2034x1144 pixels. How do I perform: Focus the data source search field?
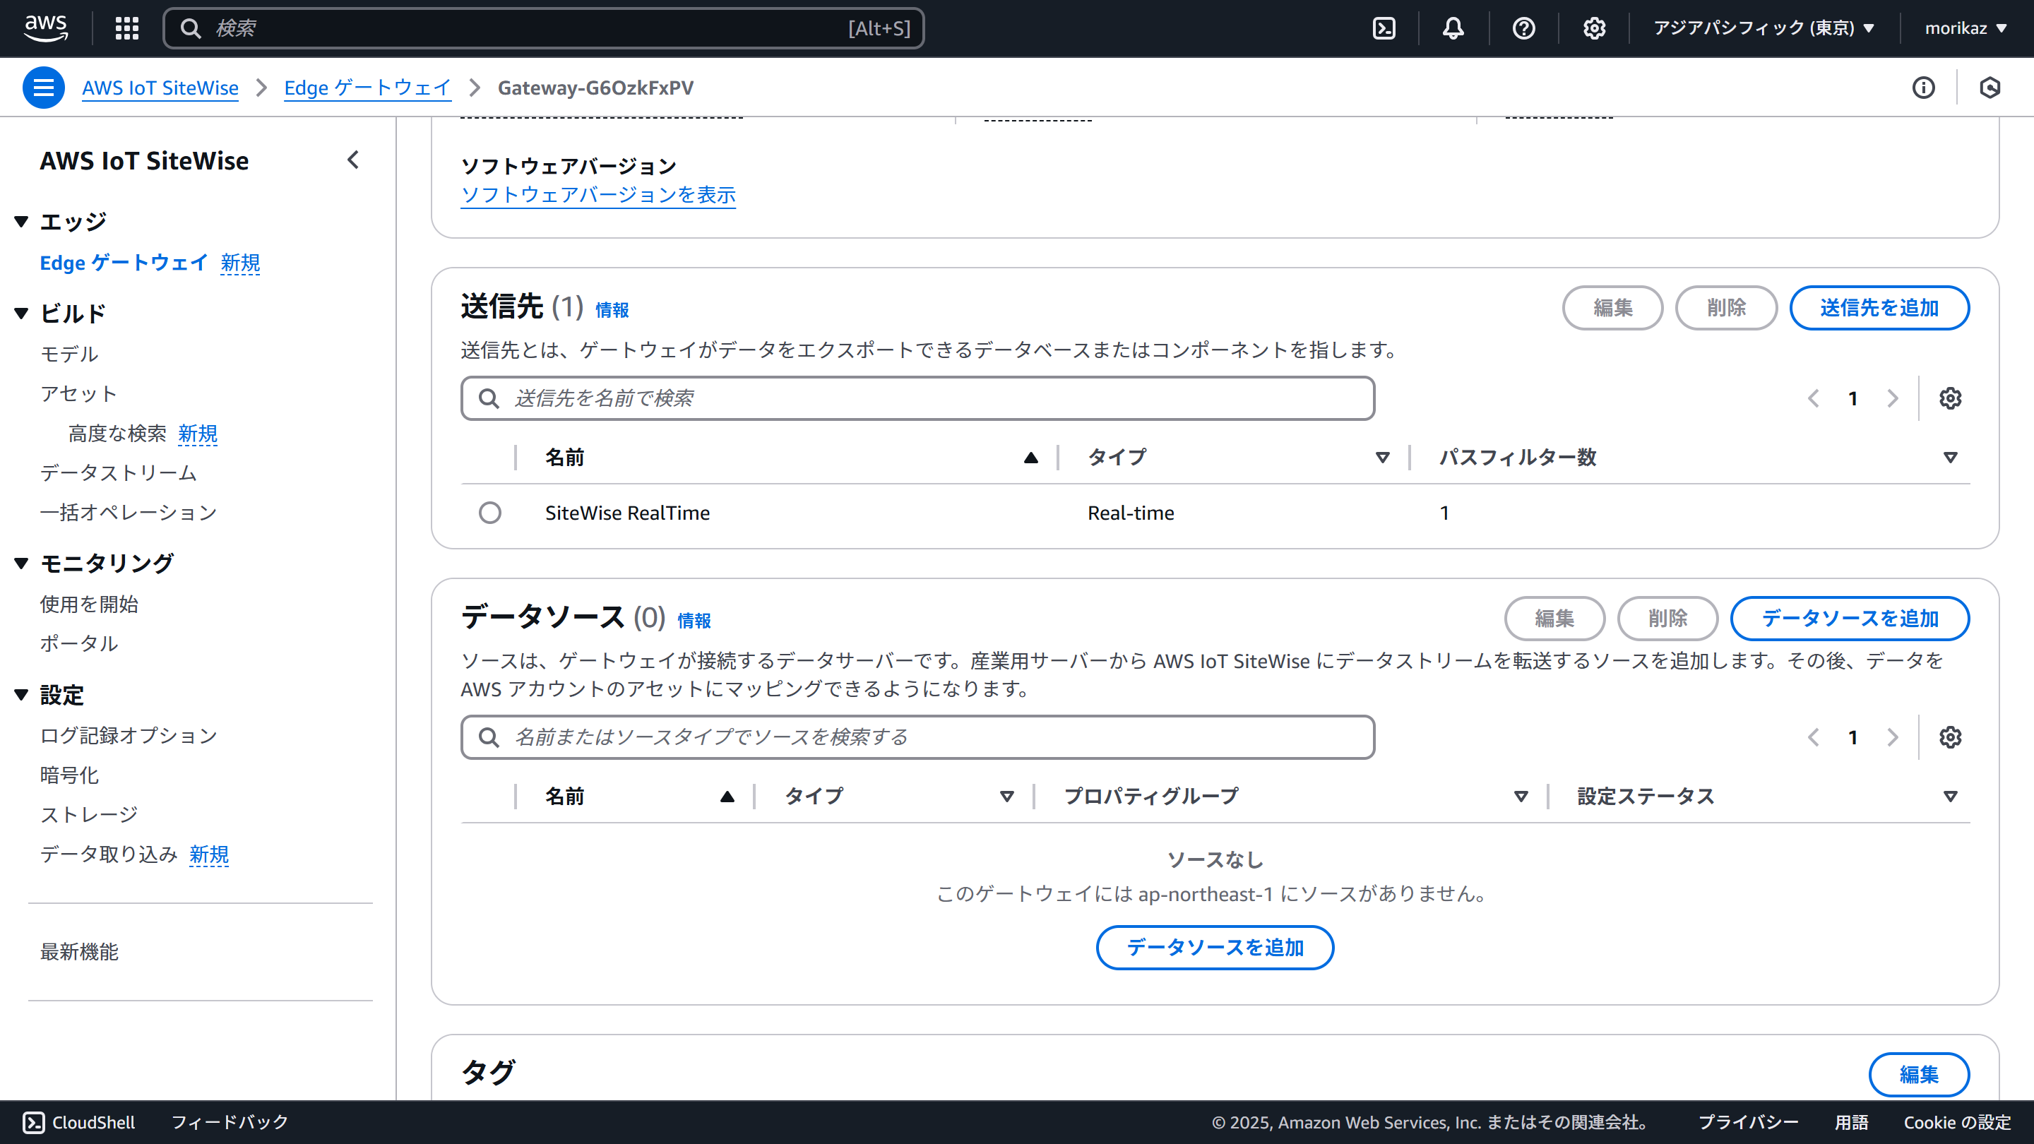point(917,737)
